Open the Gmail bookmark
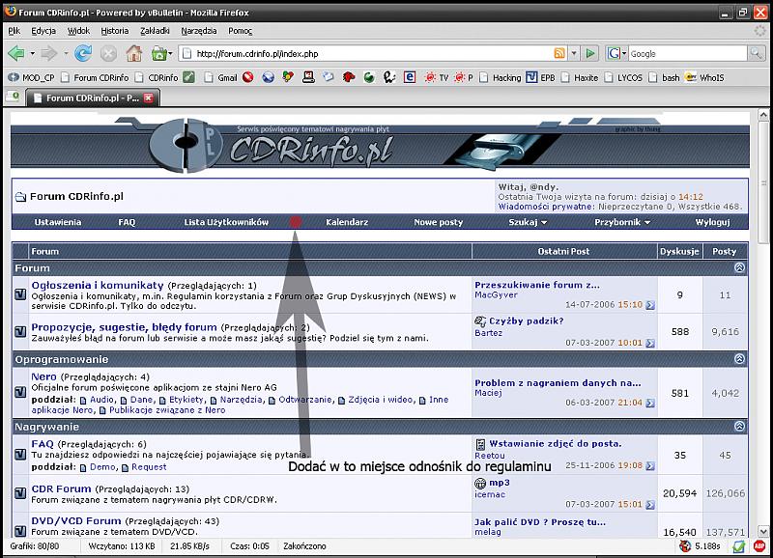Viewport: 773px width, 558px height. pos(221,78)
